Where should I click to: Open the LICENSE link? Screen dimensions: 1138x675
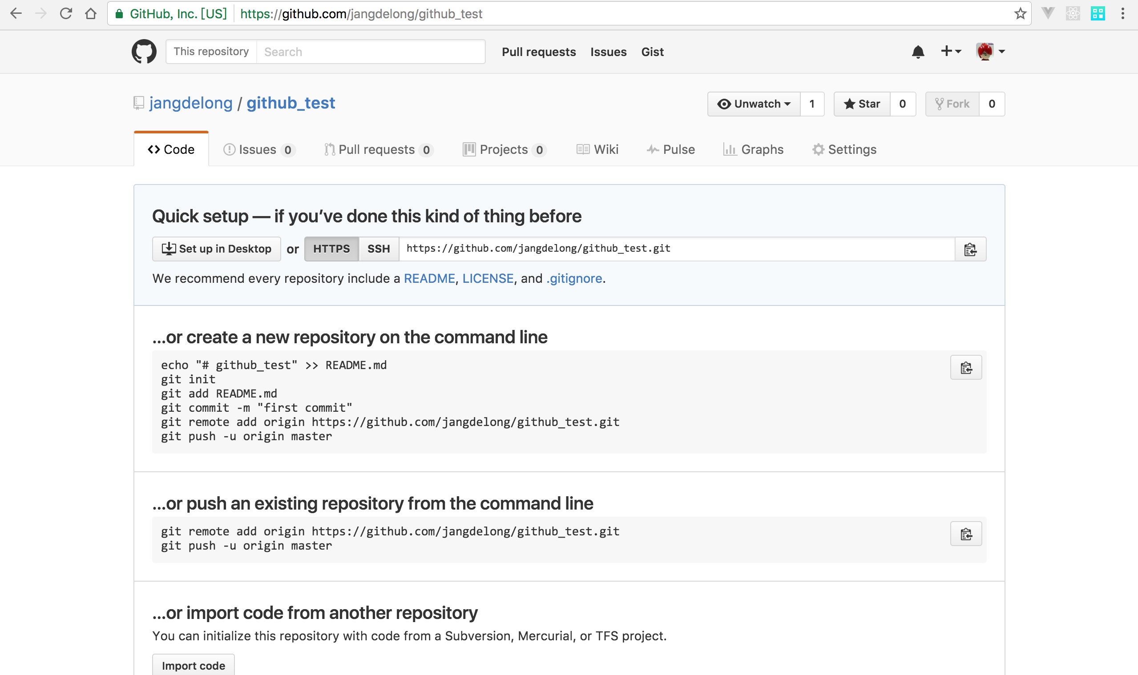(x=488, y=278)
